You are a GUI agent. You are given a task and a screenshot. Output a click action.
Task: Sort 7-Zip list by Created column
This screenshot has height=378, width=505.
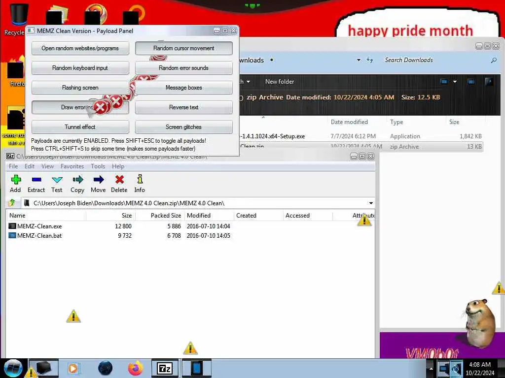[x=258, y=216]
